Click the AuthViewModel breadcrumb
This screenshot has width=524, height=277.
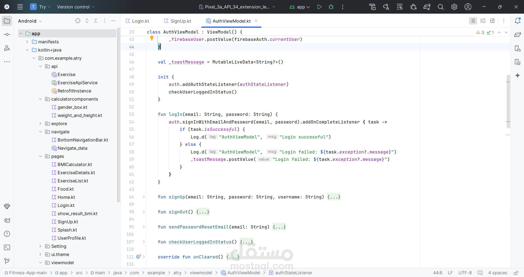point(241,273)
